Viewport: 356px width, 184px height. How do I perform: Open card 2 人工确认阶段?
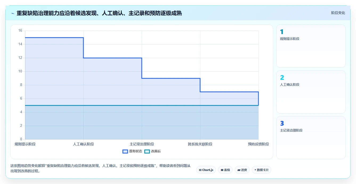point(311,92)
